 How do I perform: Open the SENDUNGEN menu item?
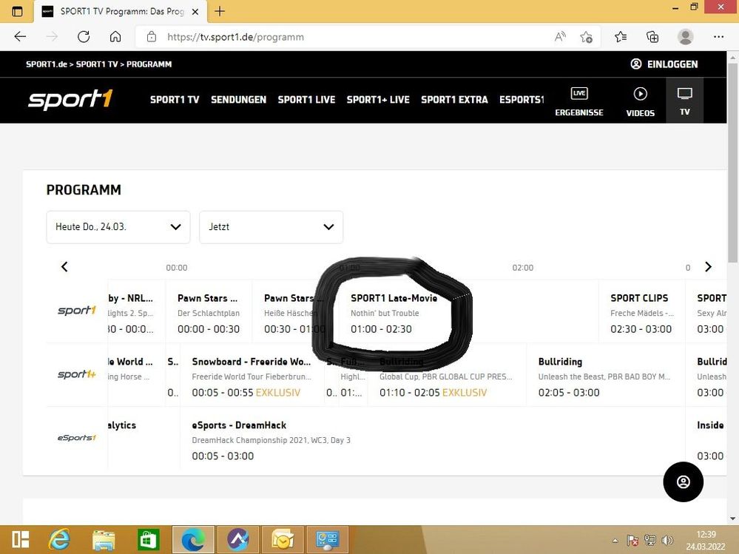click(238, 100)
